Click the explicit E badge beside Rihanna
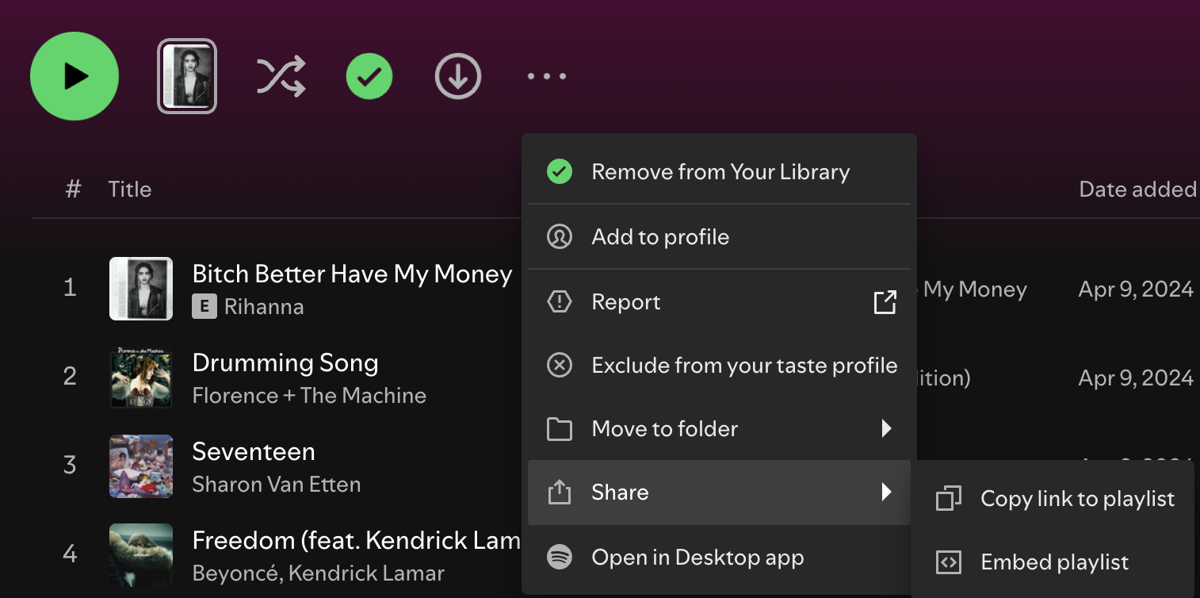Viewport: 1200px width, 598px height. click(204, 307)
